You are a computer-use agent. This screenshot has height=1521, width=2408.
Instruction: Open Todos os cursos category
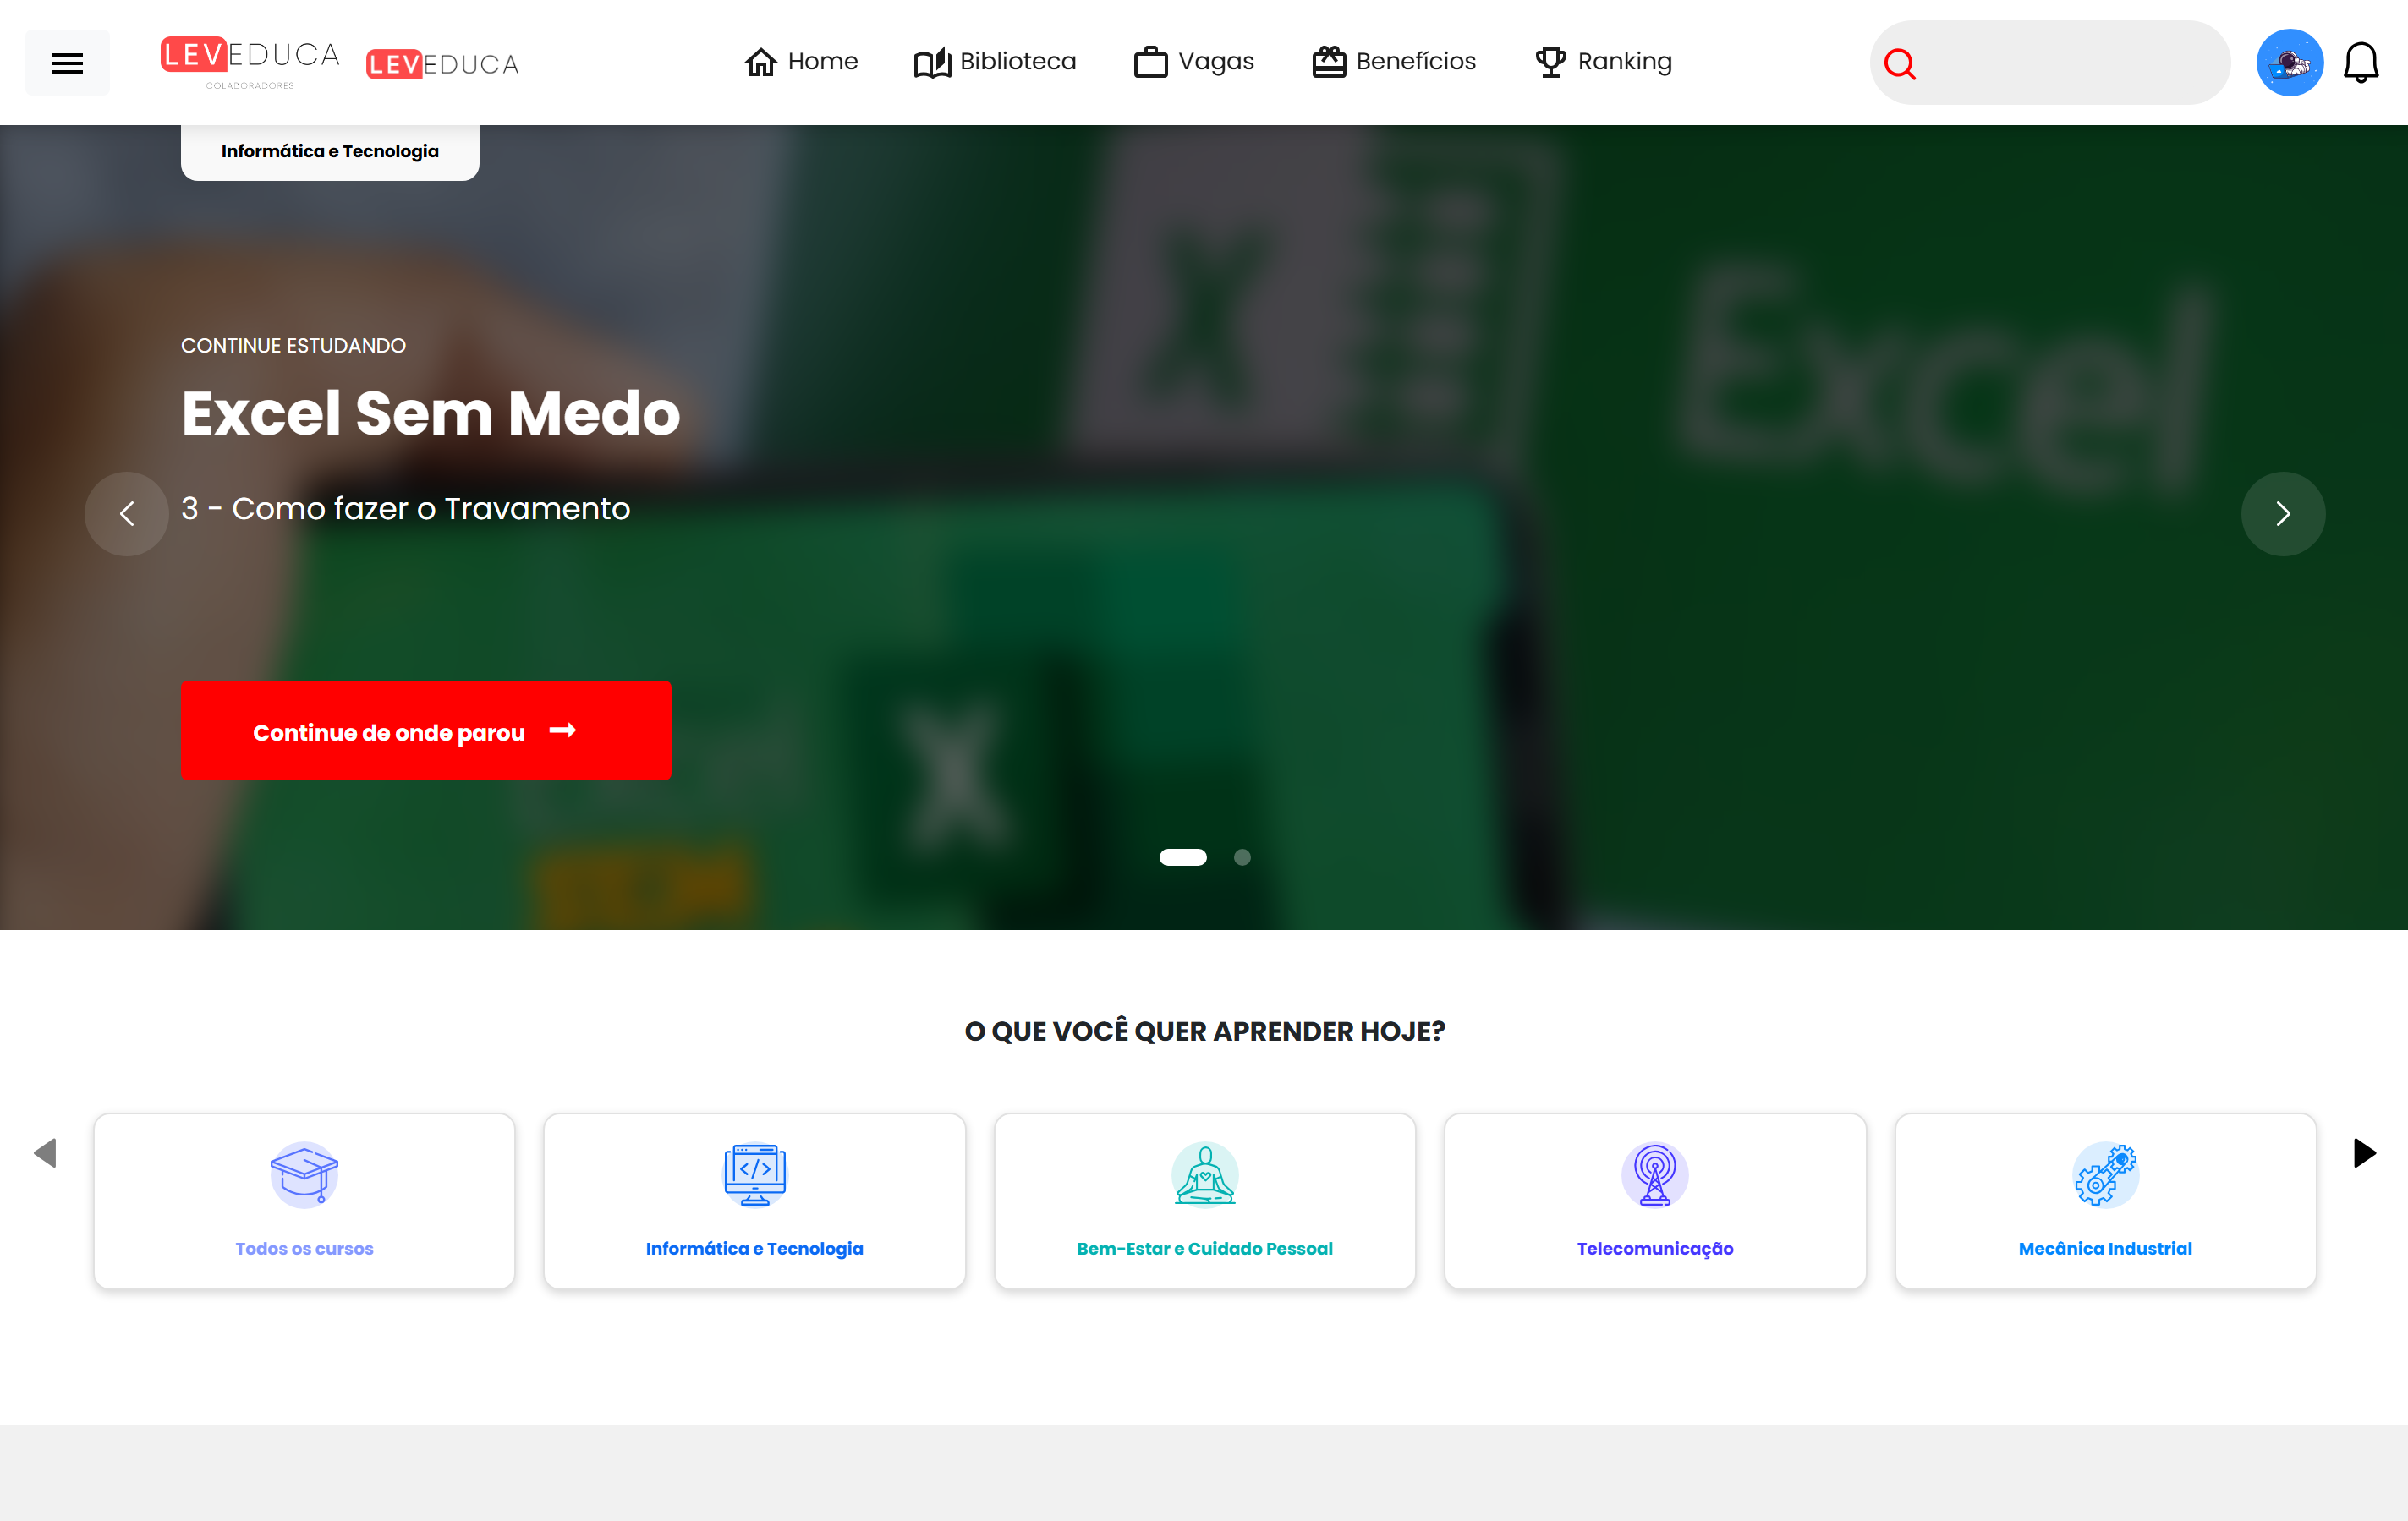click(x=304, y=1201)
